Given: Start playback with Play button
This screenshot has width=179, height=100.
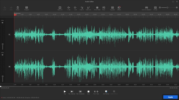Looking at the screenshot, I should (65, 92).
